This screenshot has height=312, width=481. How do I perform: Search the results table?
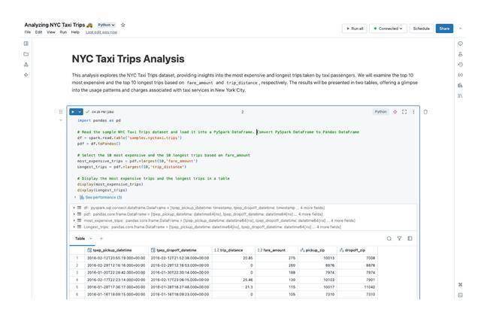pyautogui.click(x=389, y=238)
